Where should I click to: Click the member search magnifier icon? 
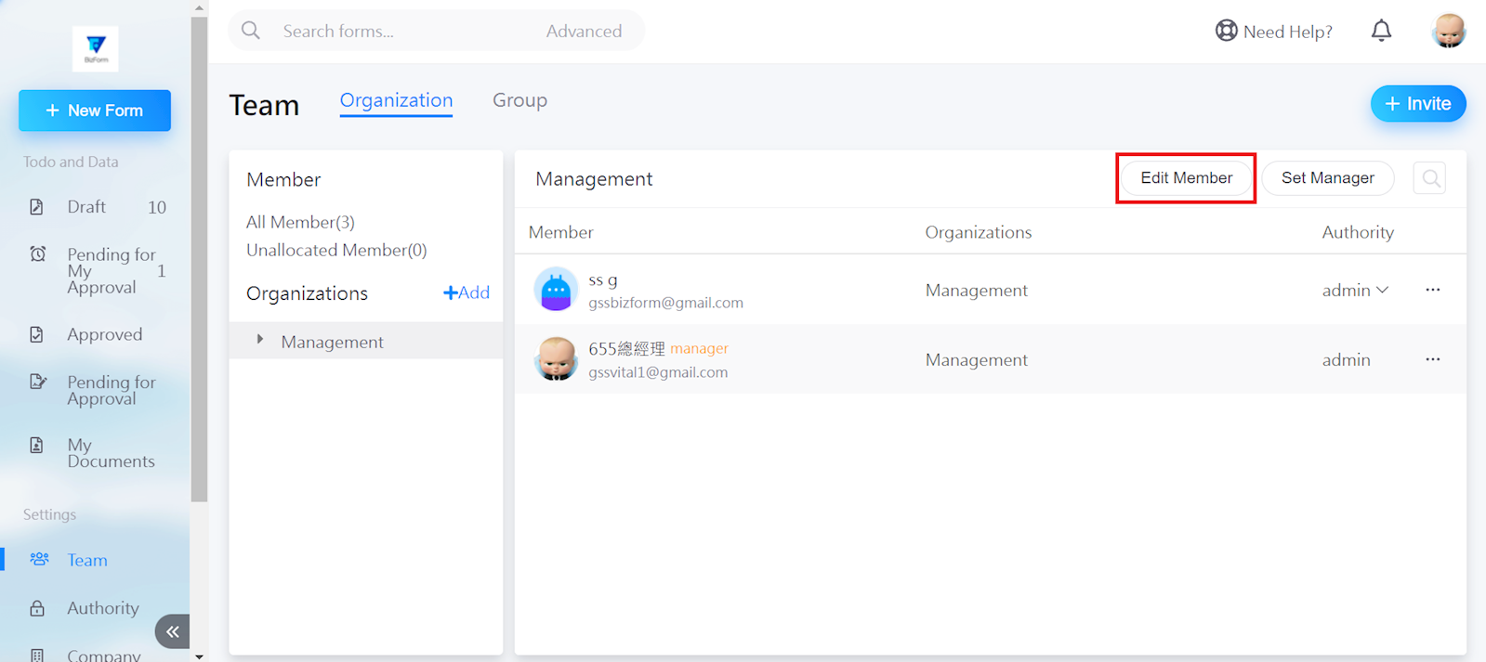pos(1430,178)
